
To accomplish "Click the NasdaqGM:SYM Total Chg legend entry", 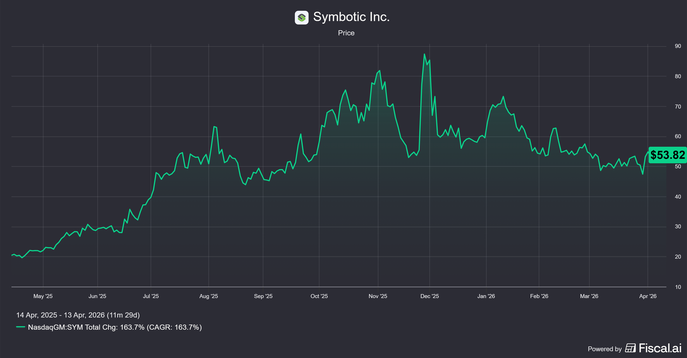I will (x=109, y=327).
